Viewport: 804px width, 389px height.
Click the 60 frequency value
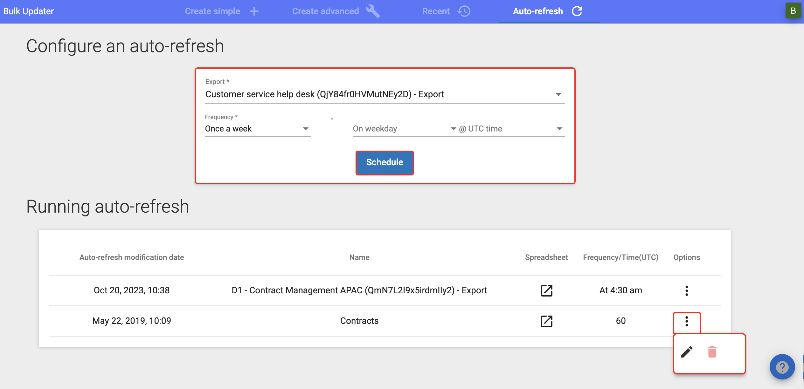pos(621,321)
